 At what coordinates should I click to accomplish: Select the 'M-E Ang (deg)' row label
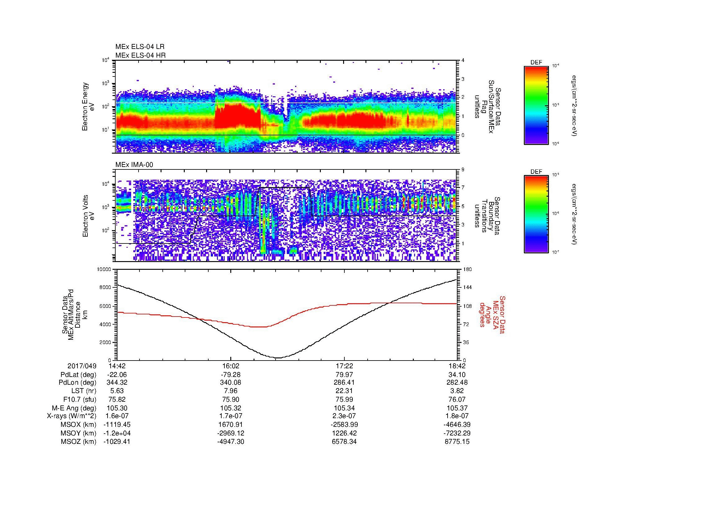(74, 408)
